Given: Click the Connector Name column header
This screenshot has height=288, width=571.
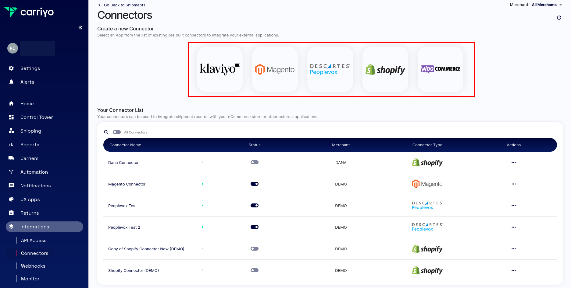Looking at the screenshot, I should pyautogui.click(x=125, y=145).
